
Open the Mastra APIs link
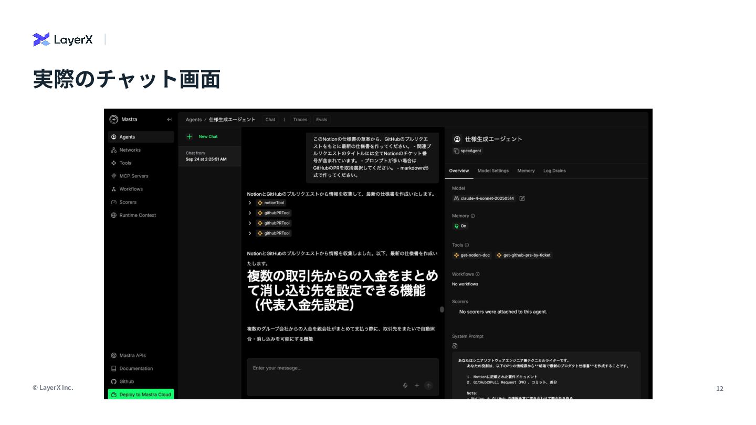141,356
